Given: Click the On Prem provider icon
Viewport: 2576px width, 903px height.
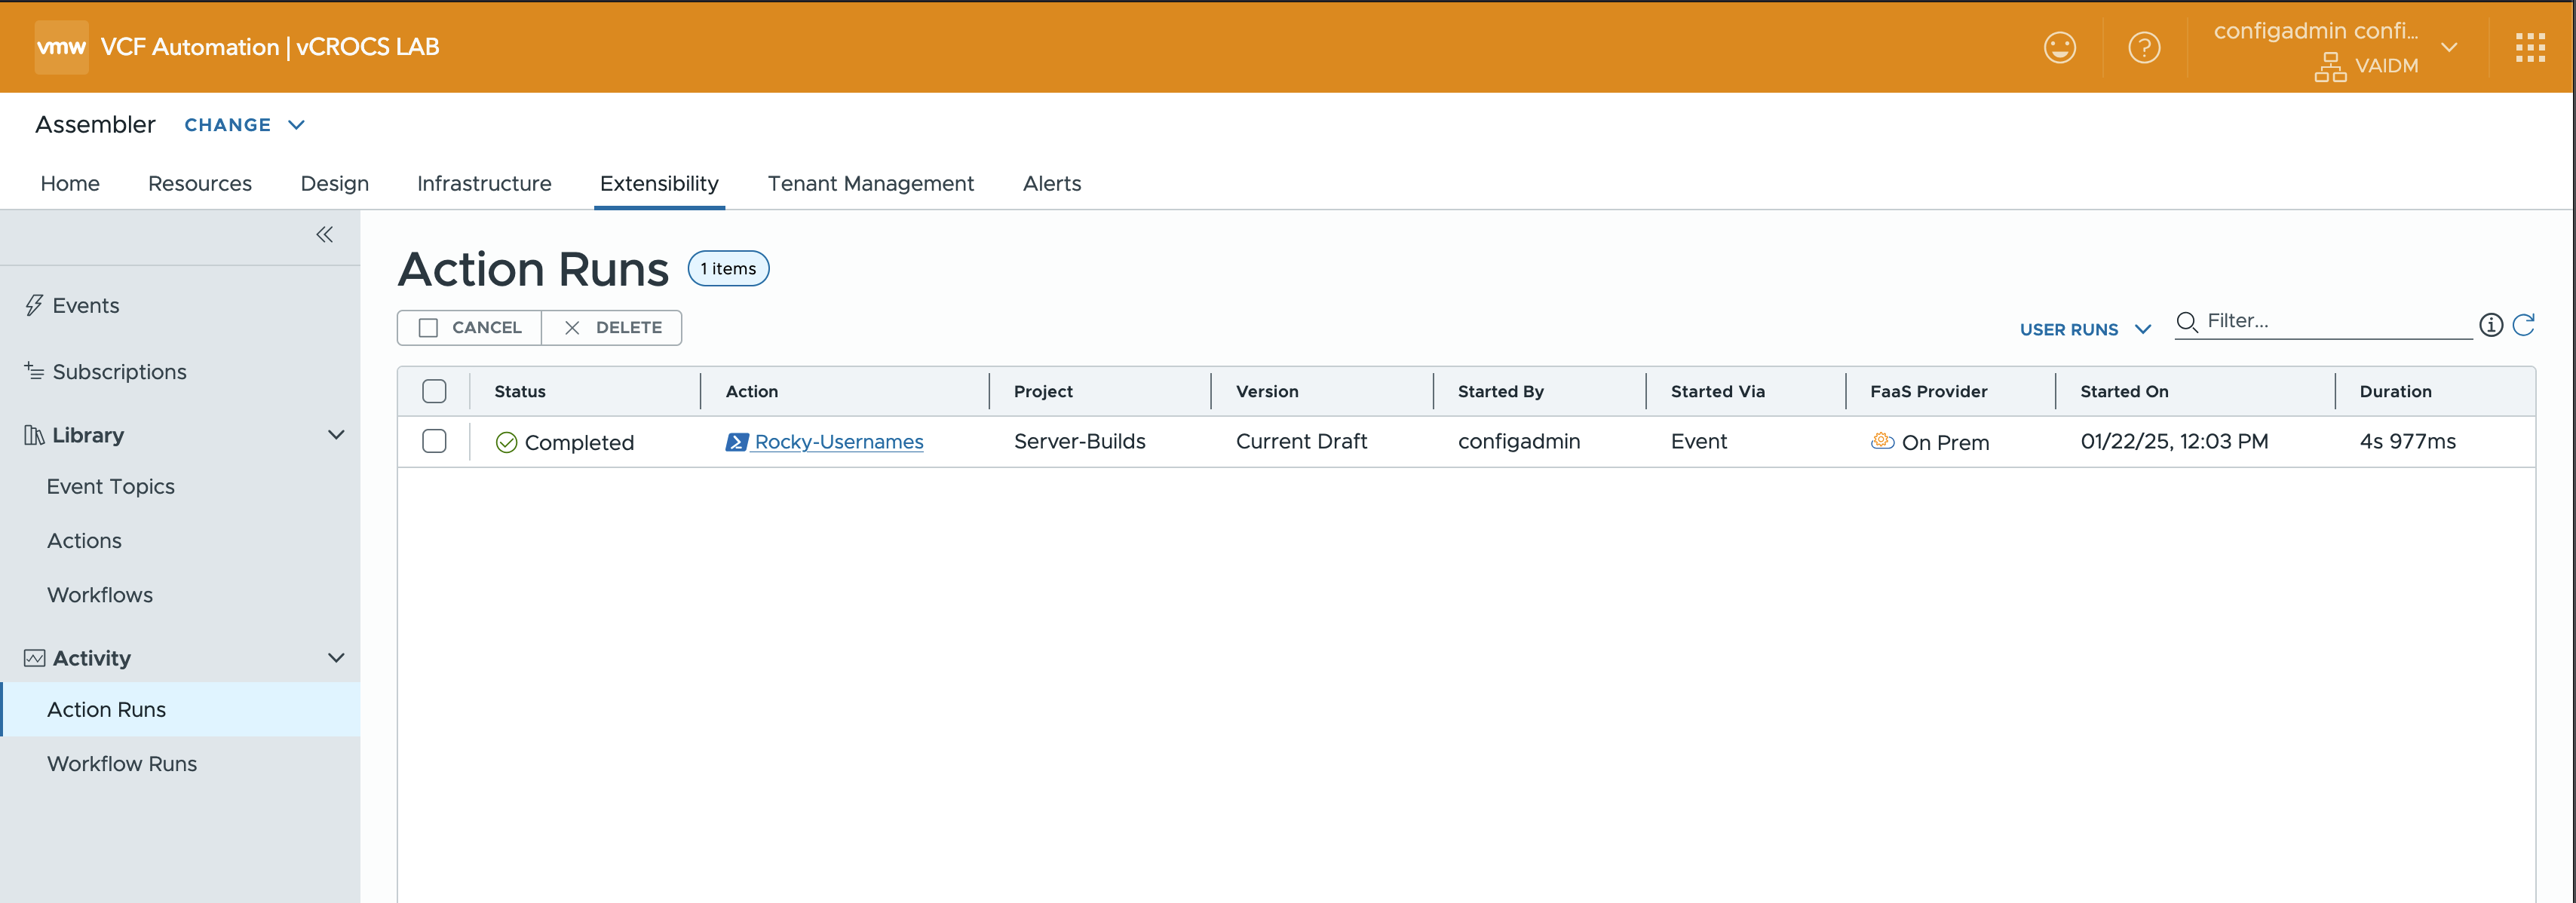Looking at the screenshot, I should click(x=1882, y=441).
